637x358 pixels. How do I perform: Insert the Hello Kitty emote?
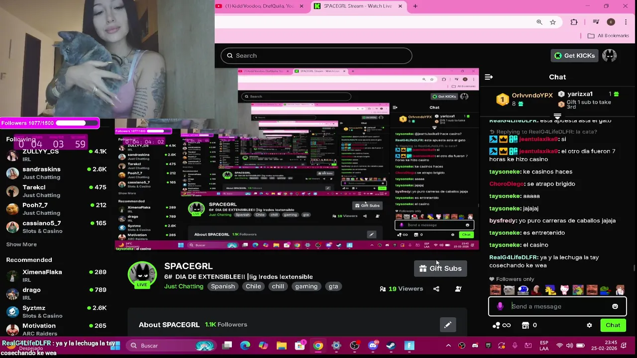coord(564,290)
